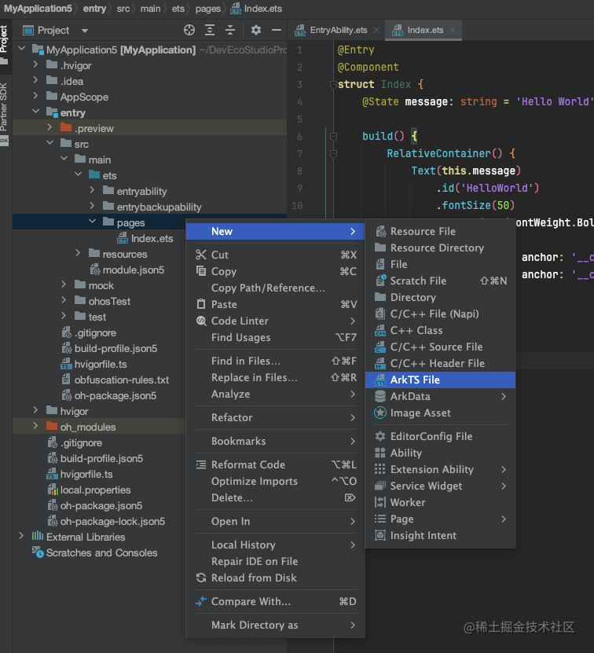Click the locate-in-tree crosshair icon
The height and width of the screenshot is (653, 594).
tap(189, 30)
